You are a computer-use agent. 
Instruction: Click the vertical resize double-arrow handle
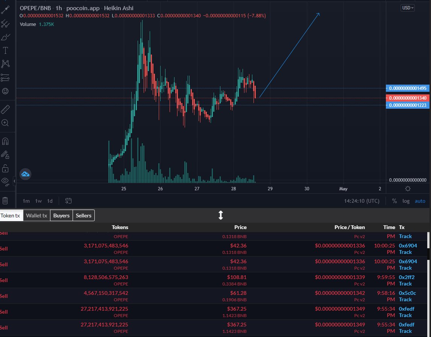(220, 215)
